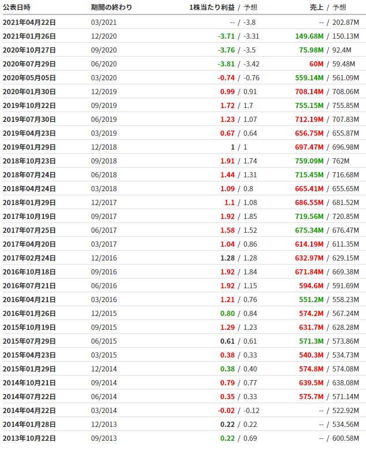This screenshot has width=366, height=450.
Task: Select the date 2015年10月19日
Action: 29,328
